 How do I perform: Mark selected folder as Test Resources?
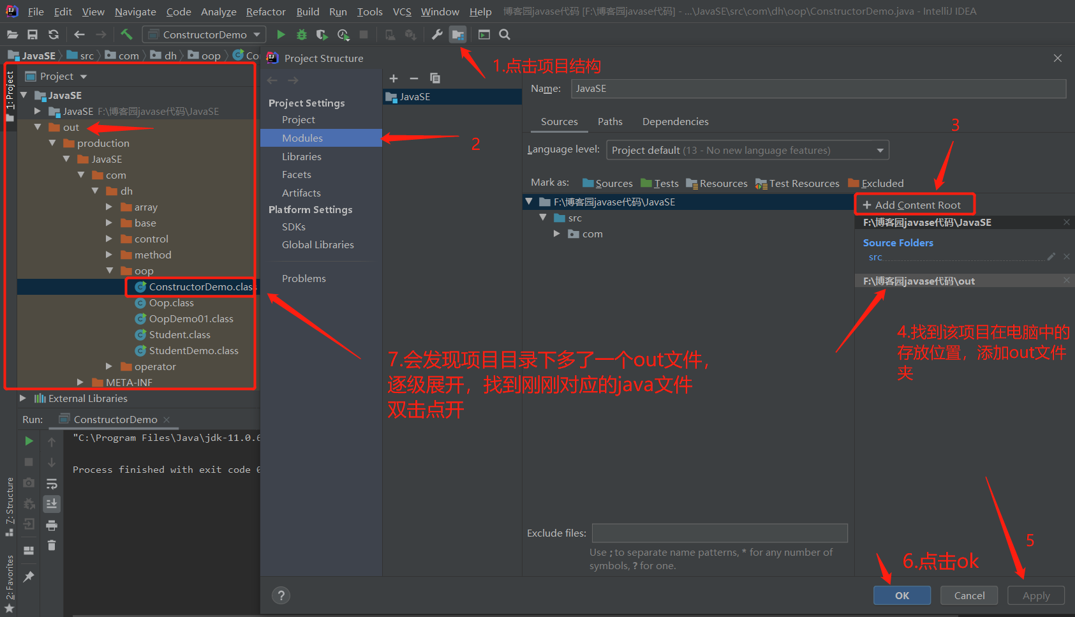click(x=797, y=183)
